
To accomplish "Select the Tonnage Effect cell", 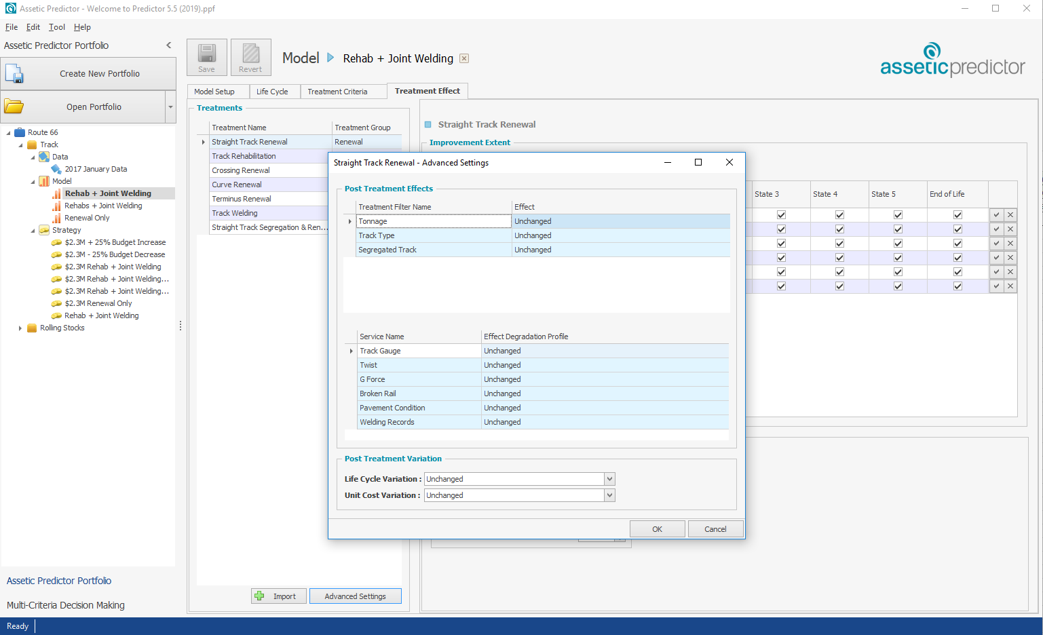I will 621,221.
